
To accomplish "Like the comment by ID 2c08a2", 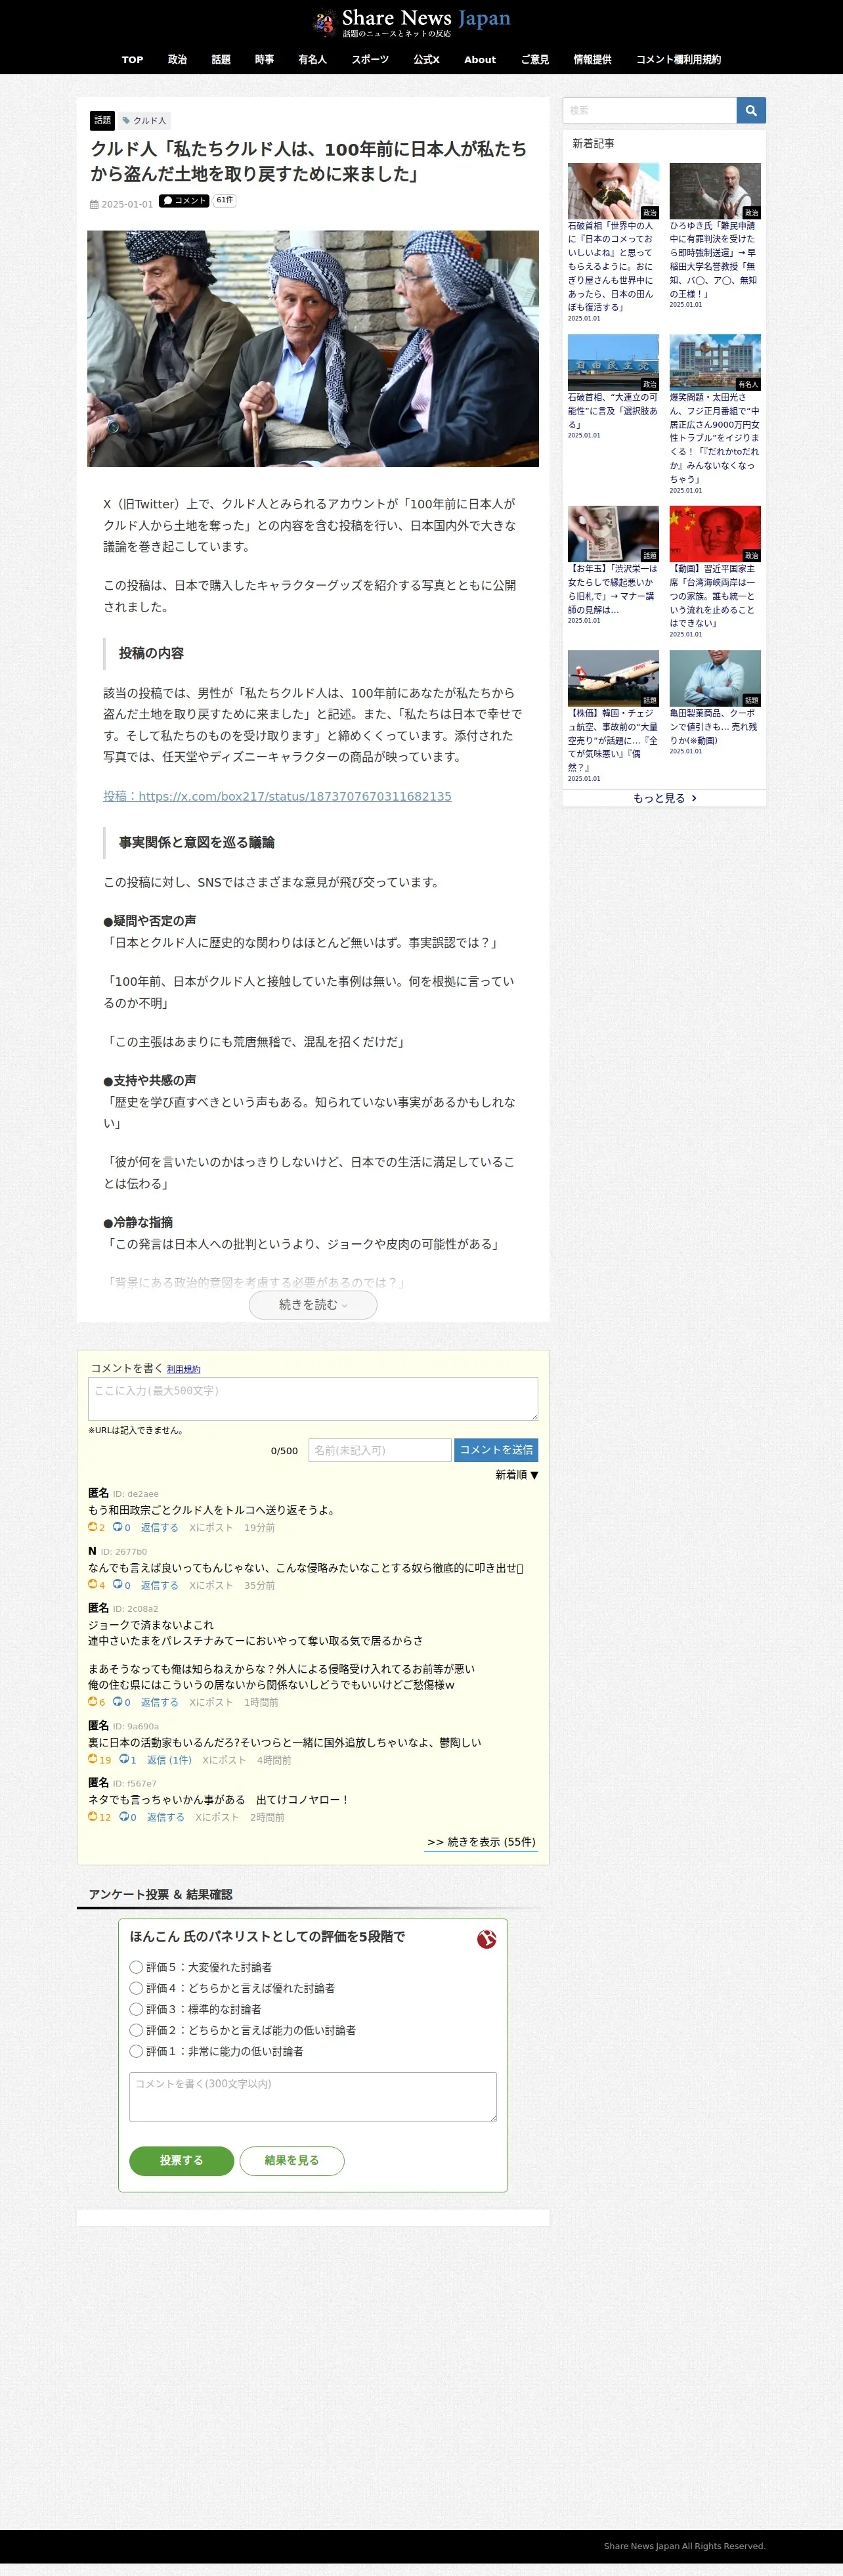I will pyautogui.click(x=93, y=1701).
